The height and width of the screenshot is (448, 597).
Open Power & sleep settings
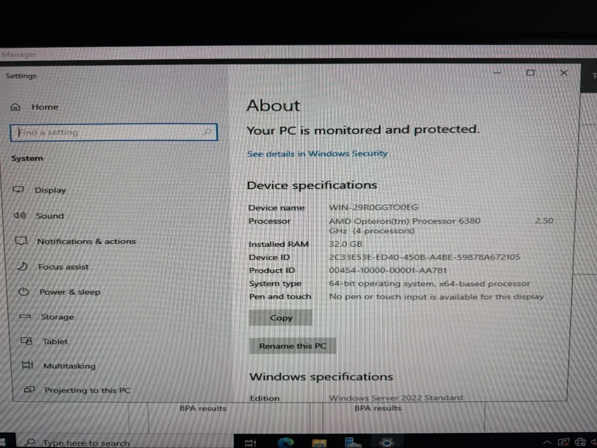pyautogui.click(x=70, y=291)
